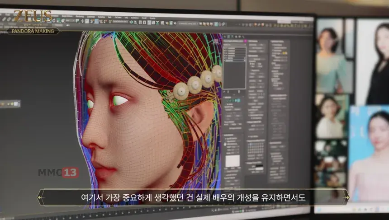
Task: Open the Mirror tool in main toolbar
Action: click(x=131, y=22)
